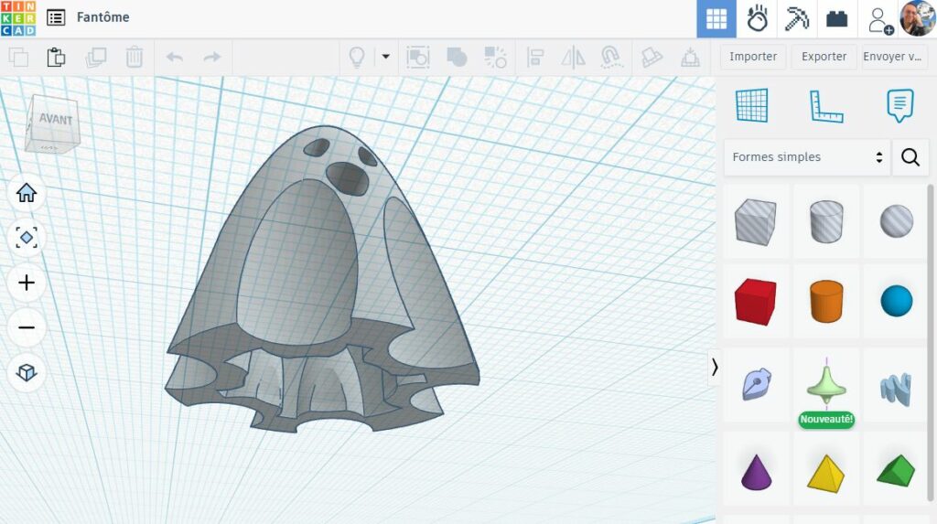Collapse the shapes panel with the chevron
937x524 pixels.
715,367
